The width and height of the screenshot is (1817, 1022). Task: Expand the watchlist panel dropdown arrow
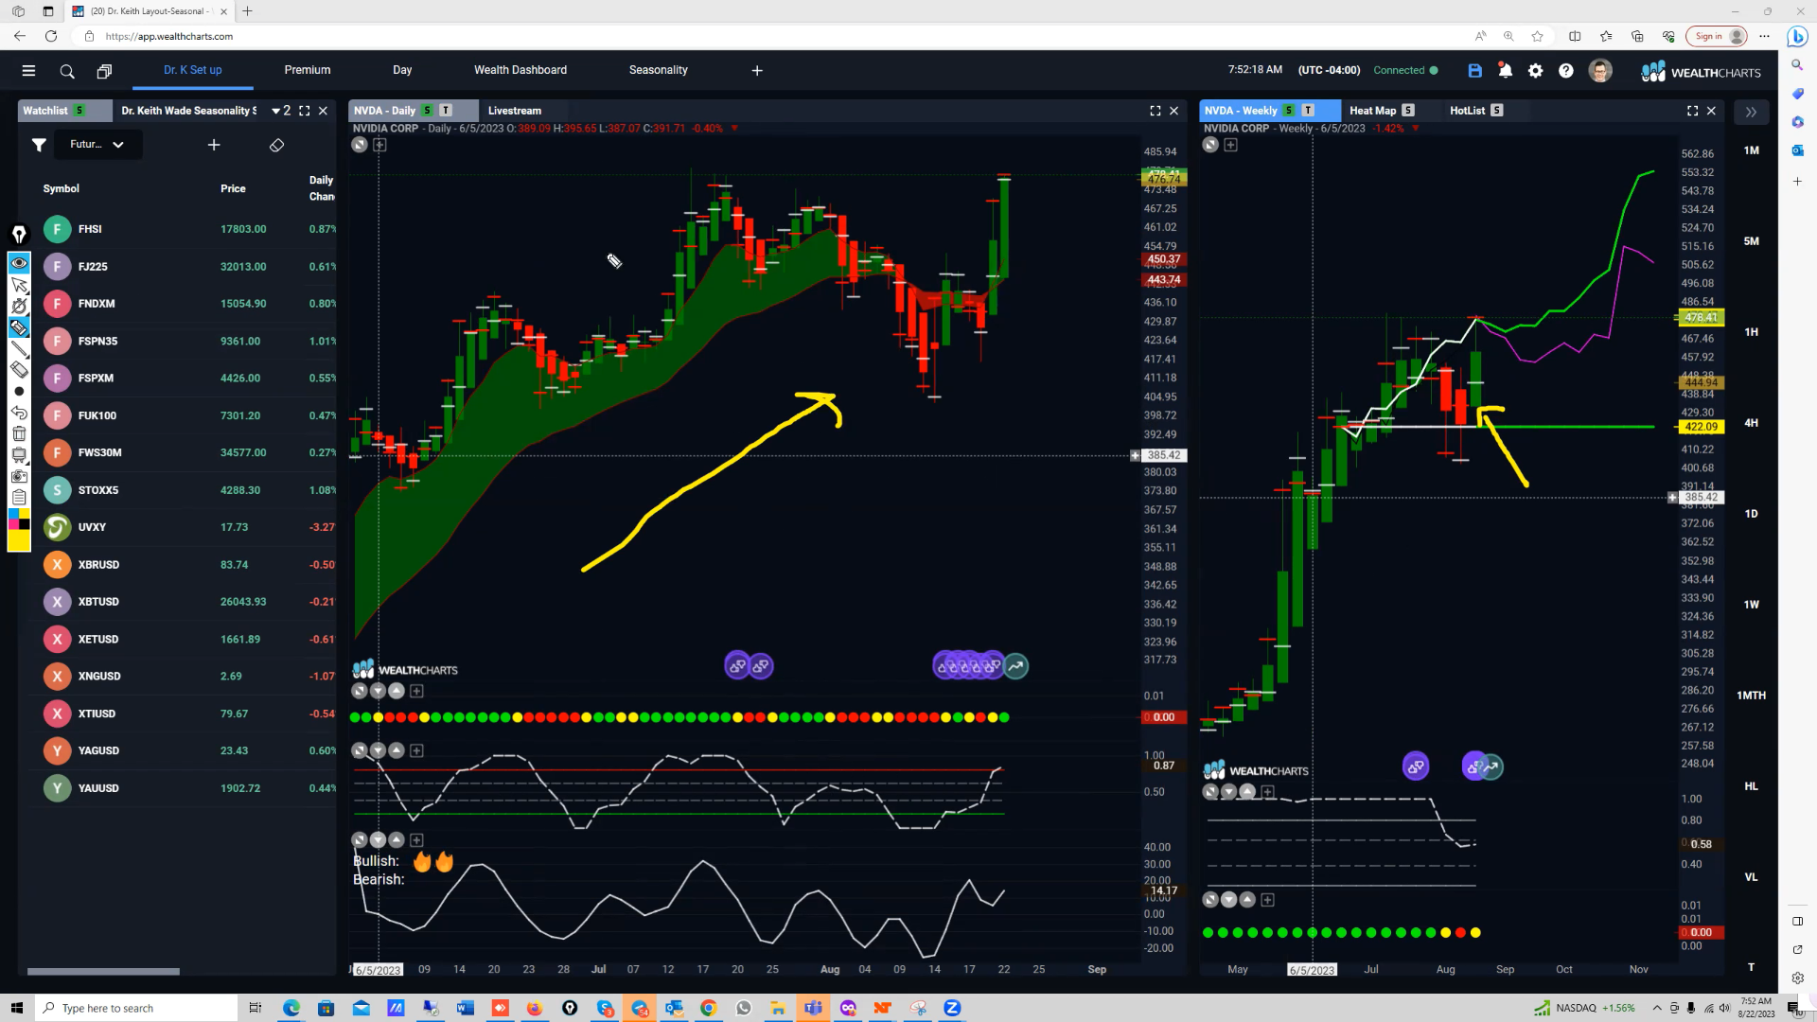[275, 111]
